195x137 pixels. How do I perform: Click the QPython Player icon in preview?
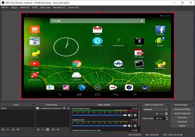pyautogui.click(x=160, y=63)
